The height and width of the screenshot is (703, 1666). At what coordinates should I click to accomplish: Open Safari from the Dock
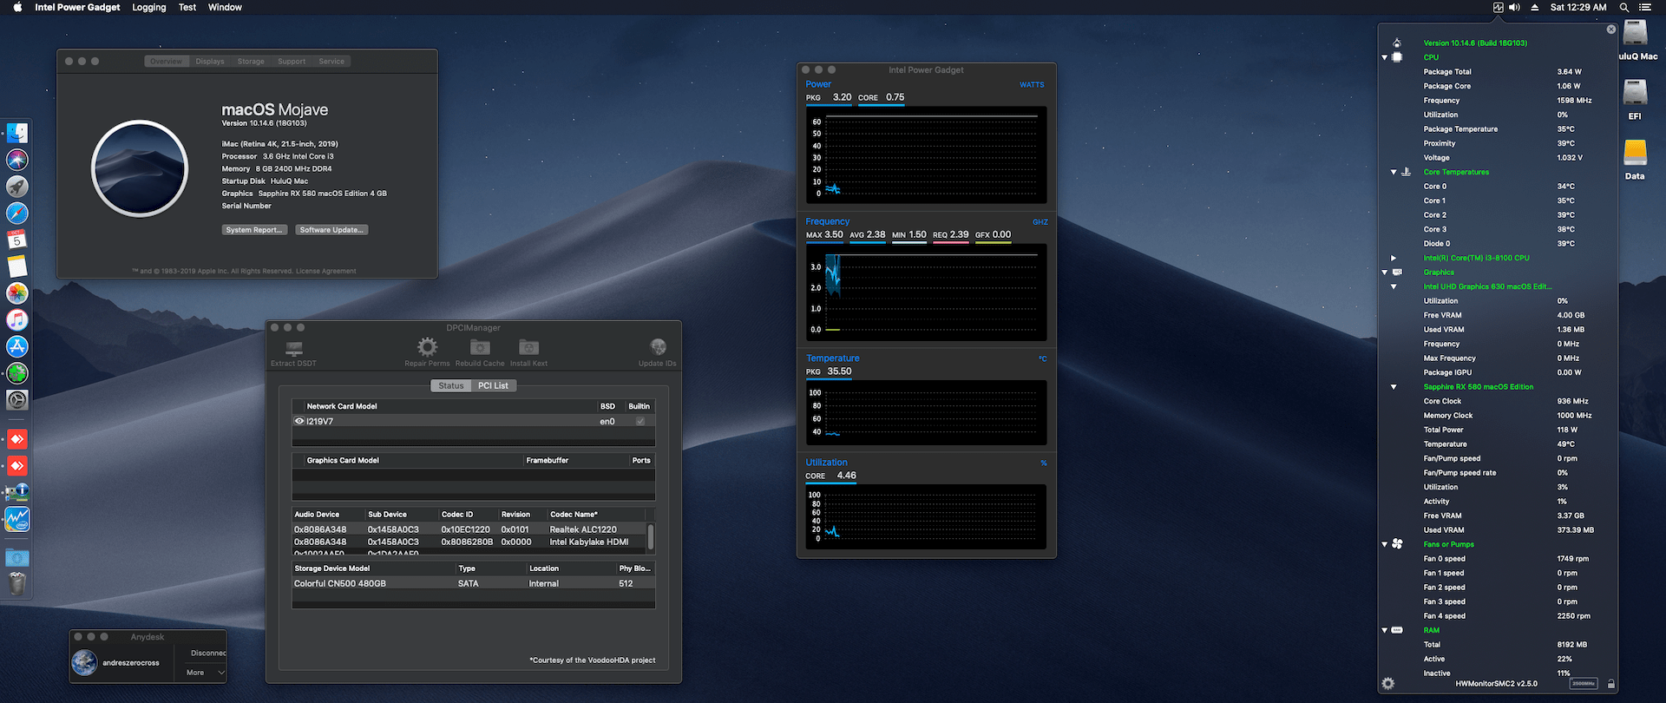[17, 214]
